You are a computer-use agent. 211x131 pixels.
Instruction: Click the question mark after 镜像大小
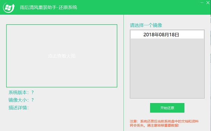32,100
